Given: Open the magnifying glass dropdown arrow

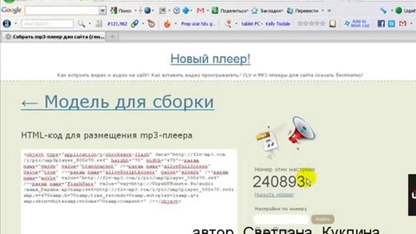Looking at the screenshot, I should (x=90, y=23).
